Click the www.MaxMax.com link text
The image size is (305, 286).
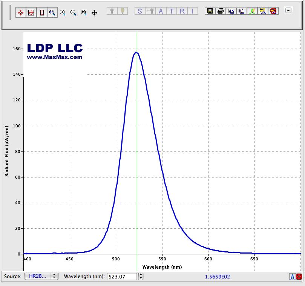coord(55,57)
